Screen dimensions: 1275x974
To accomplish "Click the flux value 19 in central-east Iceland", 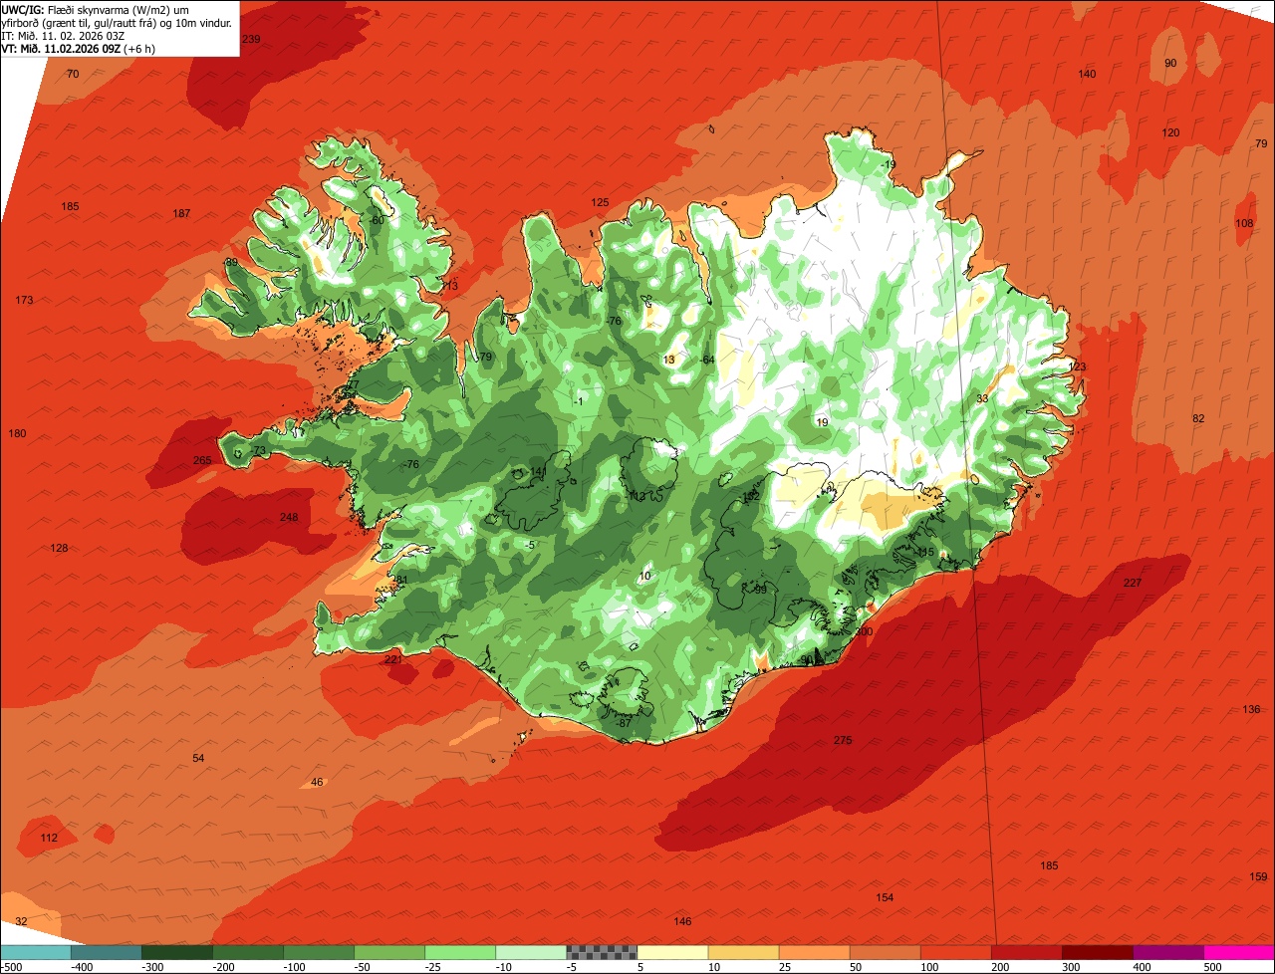I will [822, 422].
